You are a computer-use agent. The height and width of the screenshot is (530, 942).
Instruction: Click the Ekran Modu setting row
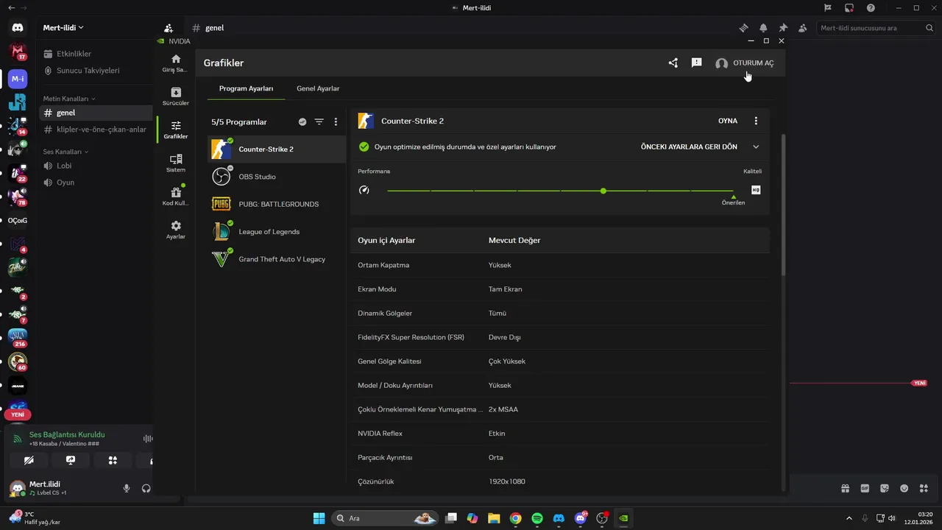pos(560,289)
